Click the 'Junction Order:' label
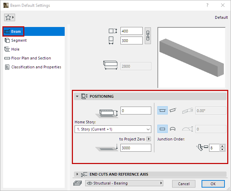This screenshot has height=191, width=231. (171, 139)
